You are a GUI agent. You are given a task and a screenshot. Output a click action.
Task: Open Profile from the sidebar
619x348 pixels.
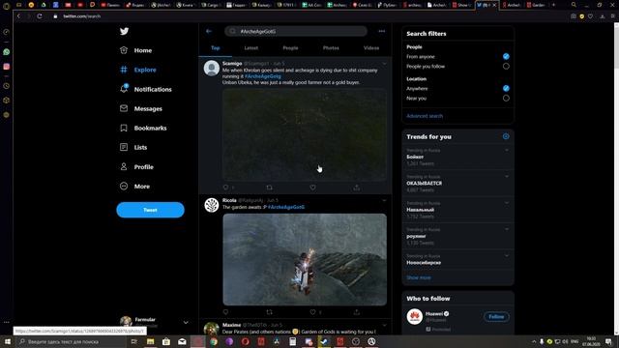click(136, 167)
